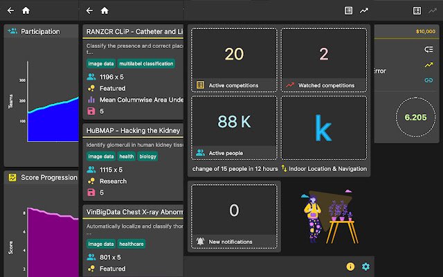The height and width of the screenshot is (277, 443).
Task: Open the Watched competitions tile showing 2
Action: [x=324, y=60]
